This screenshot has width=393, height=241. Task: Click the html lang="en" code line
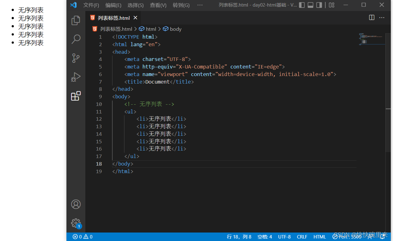tap(136, 44)
